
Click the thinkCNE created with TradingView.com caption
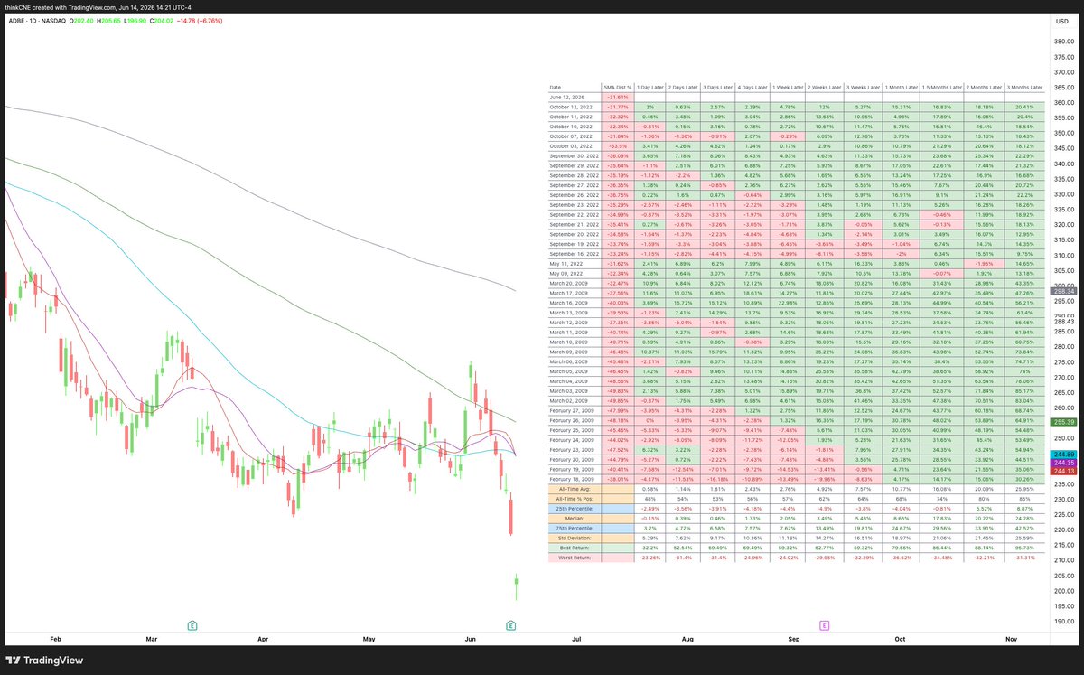[98, 10]
